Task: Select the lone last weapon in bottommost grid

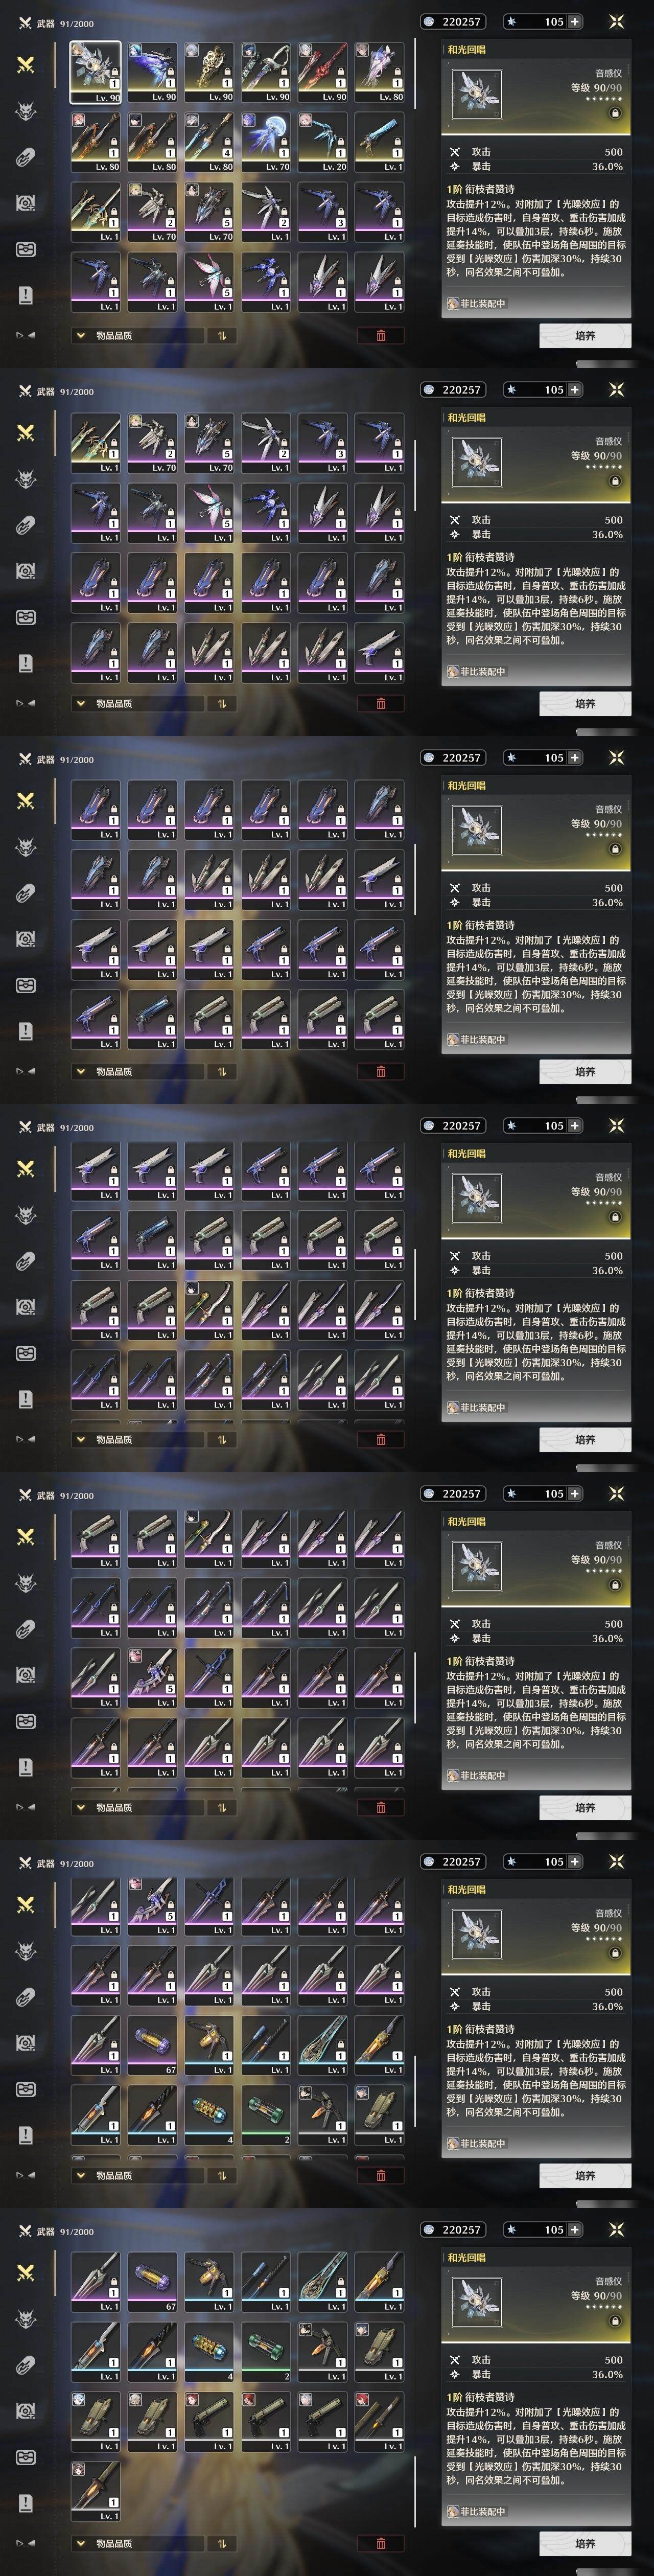Action: [95, 2492]
